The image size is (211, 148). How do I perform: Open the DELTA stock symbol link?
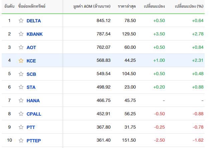pyautogui.click(x=34, y=21)
